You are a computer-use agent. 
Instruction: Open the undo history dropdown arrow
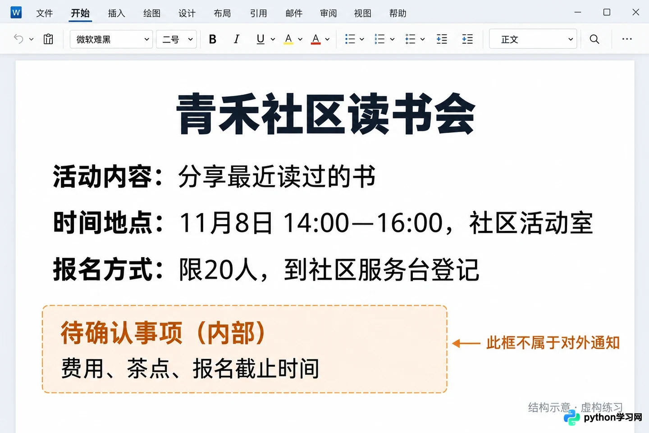[x=31, y=39]
